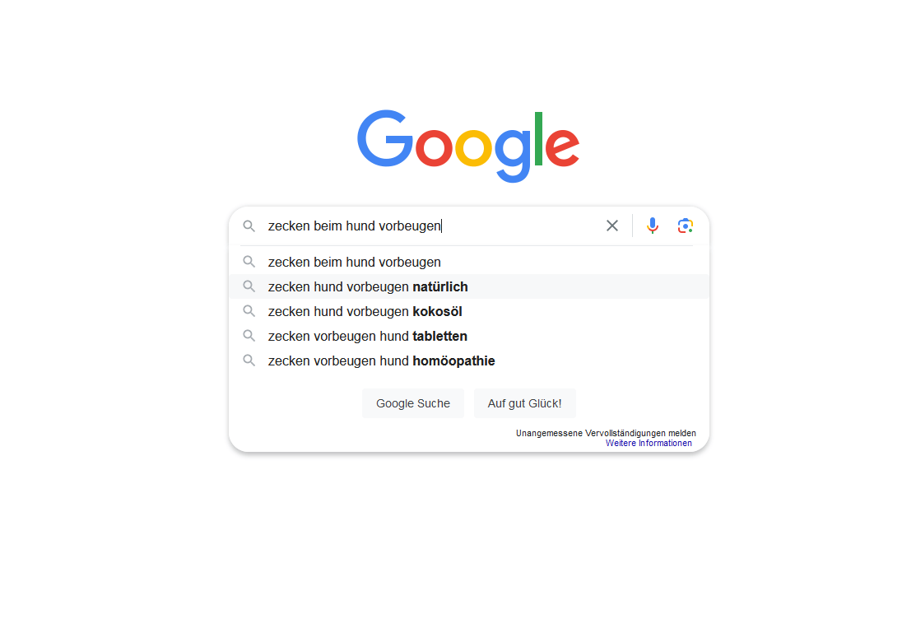Choose suggestion 'zecken vorbeugen hund homöopathie'
902x628 pixels.
tap(381, 361)
